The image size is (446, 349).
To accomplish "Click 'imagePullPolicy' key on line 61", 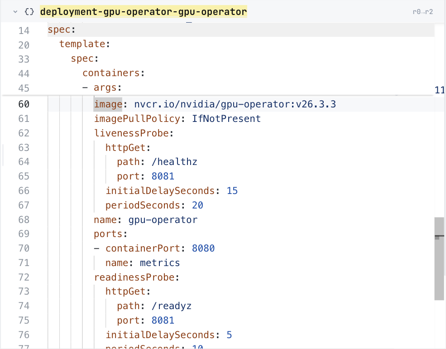I will tap(137, 119).
